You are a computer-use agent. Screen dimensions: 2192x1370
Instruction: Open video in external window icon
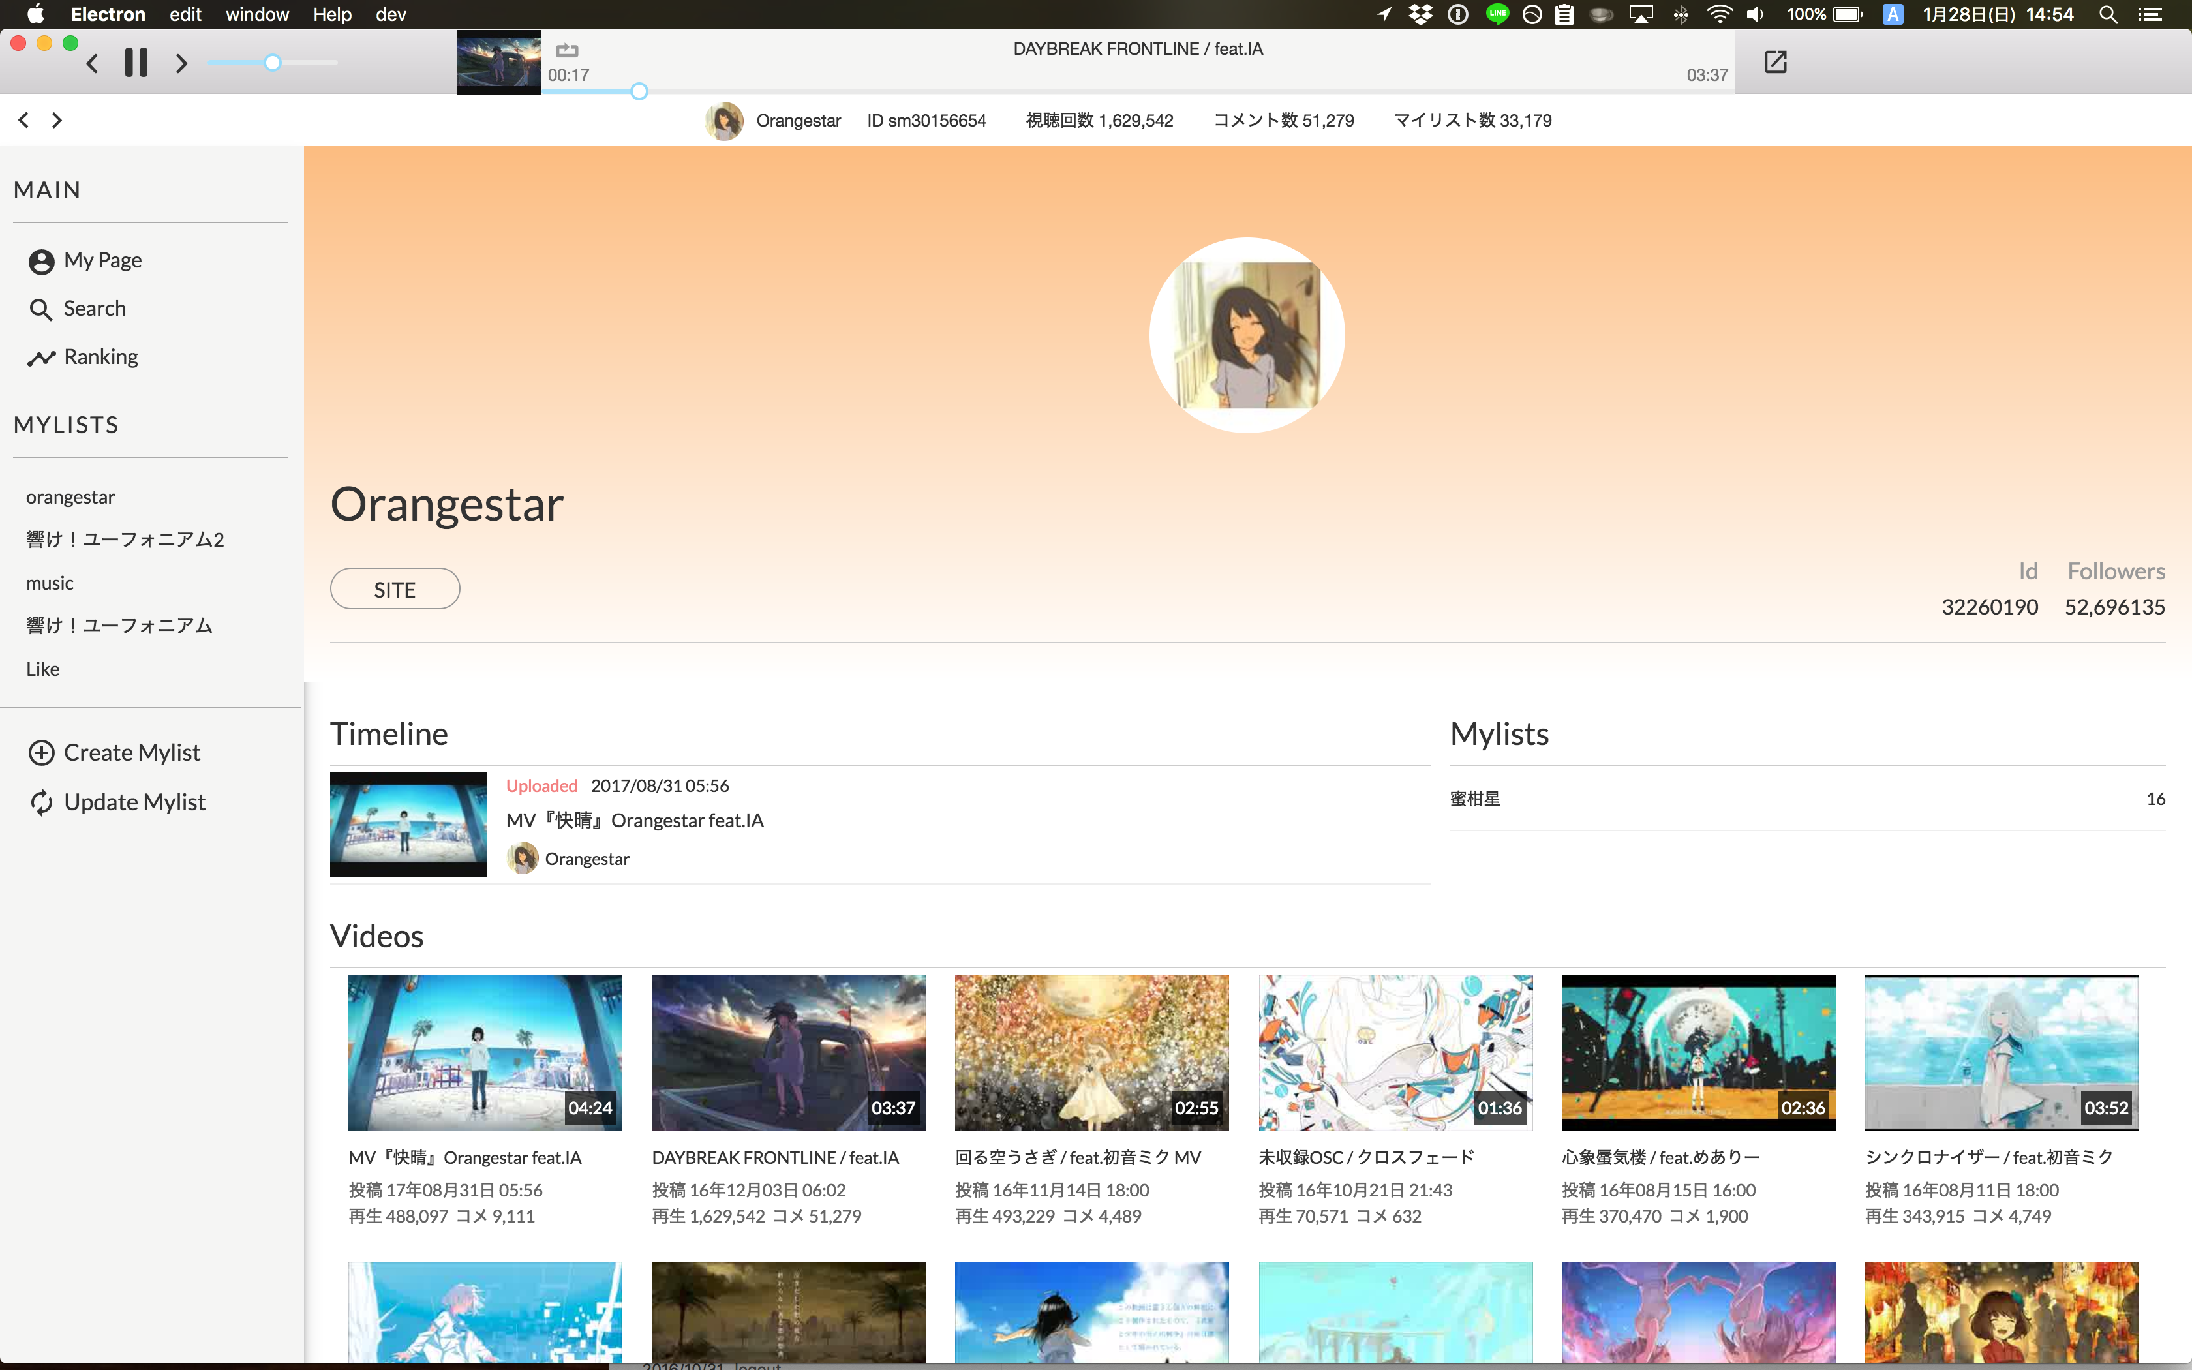pos(1775,61)
